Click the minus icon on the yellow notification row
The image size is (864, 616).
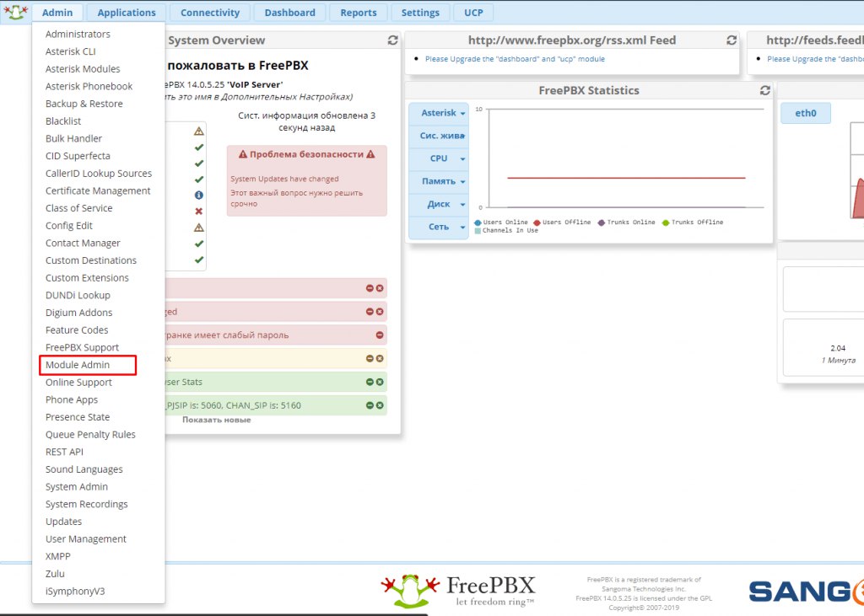click(x=370, y=358)
